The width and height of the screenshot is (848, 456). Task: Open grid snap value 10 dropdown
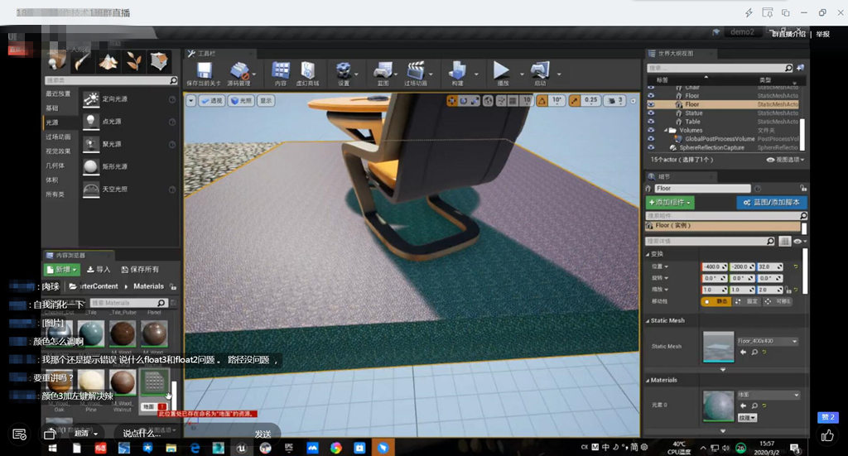click(x=526, y=100)
